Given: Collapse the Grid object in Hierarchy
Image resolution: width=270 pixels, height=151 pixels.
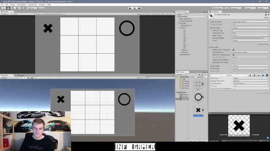Looking at the screenshot, I should pos(181,28).
